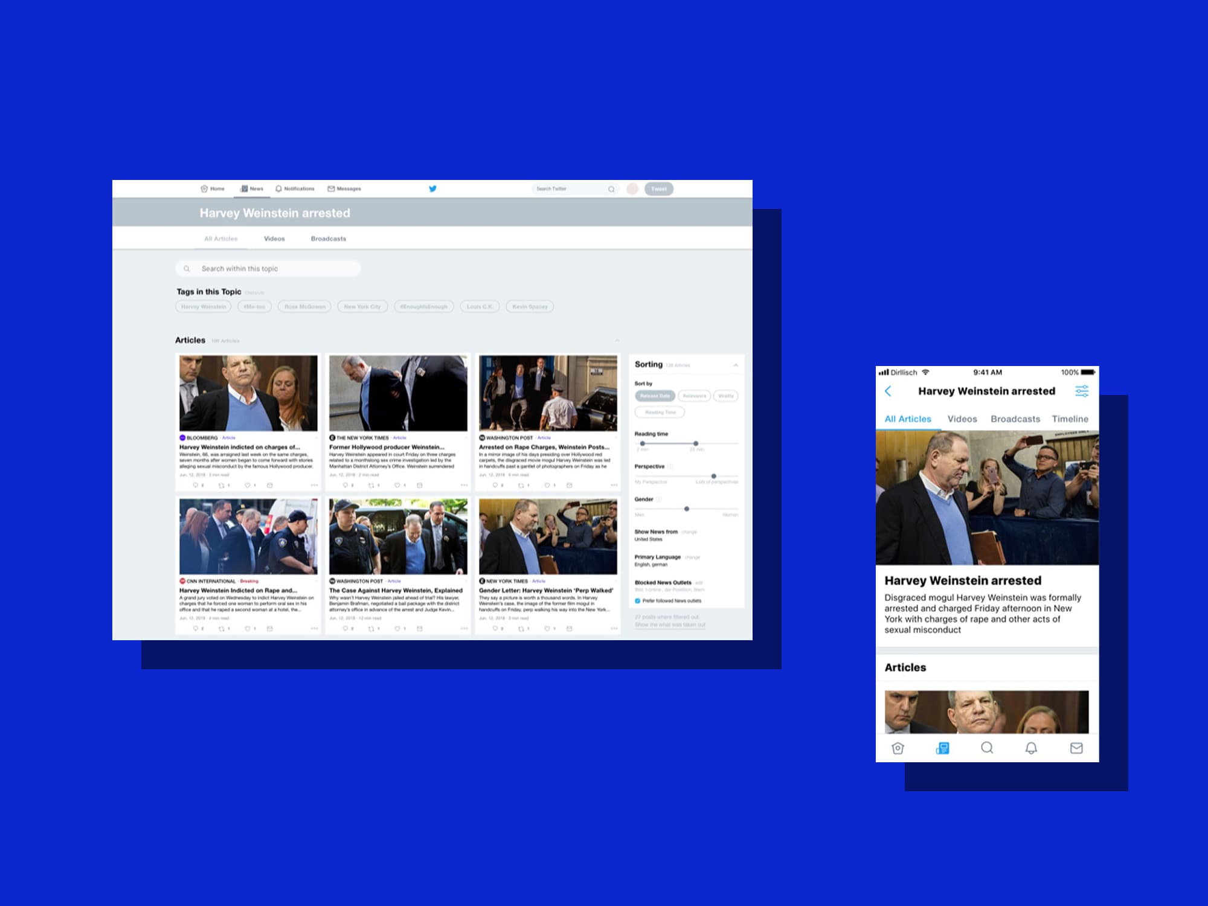Tap Messages envelope in mobile bottom bar
Screen dimensions: 1208x906
1076,748
